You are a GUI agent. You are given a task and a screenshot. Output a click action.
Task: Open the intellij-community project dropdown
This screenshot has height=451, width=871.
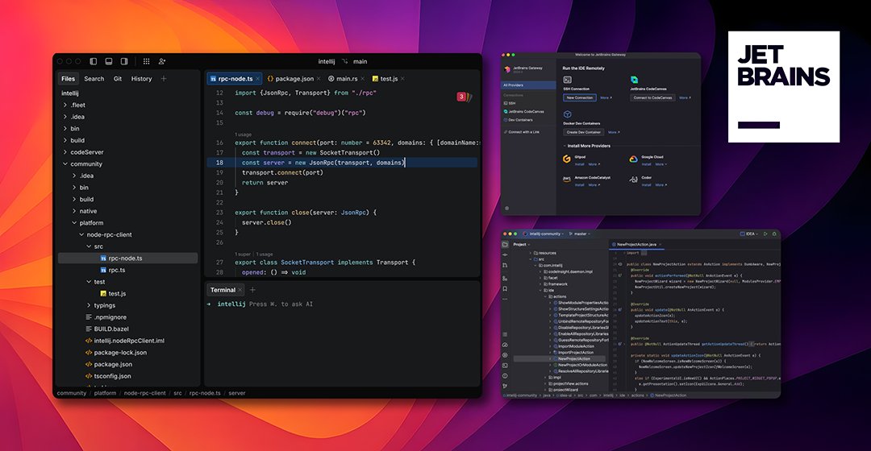coord(542,234)
